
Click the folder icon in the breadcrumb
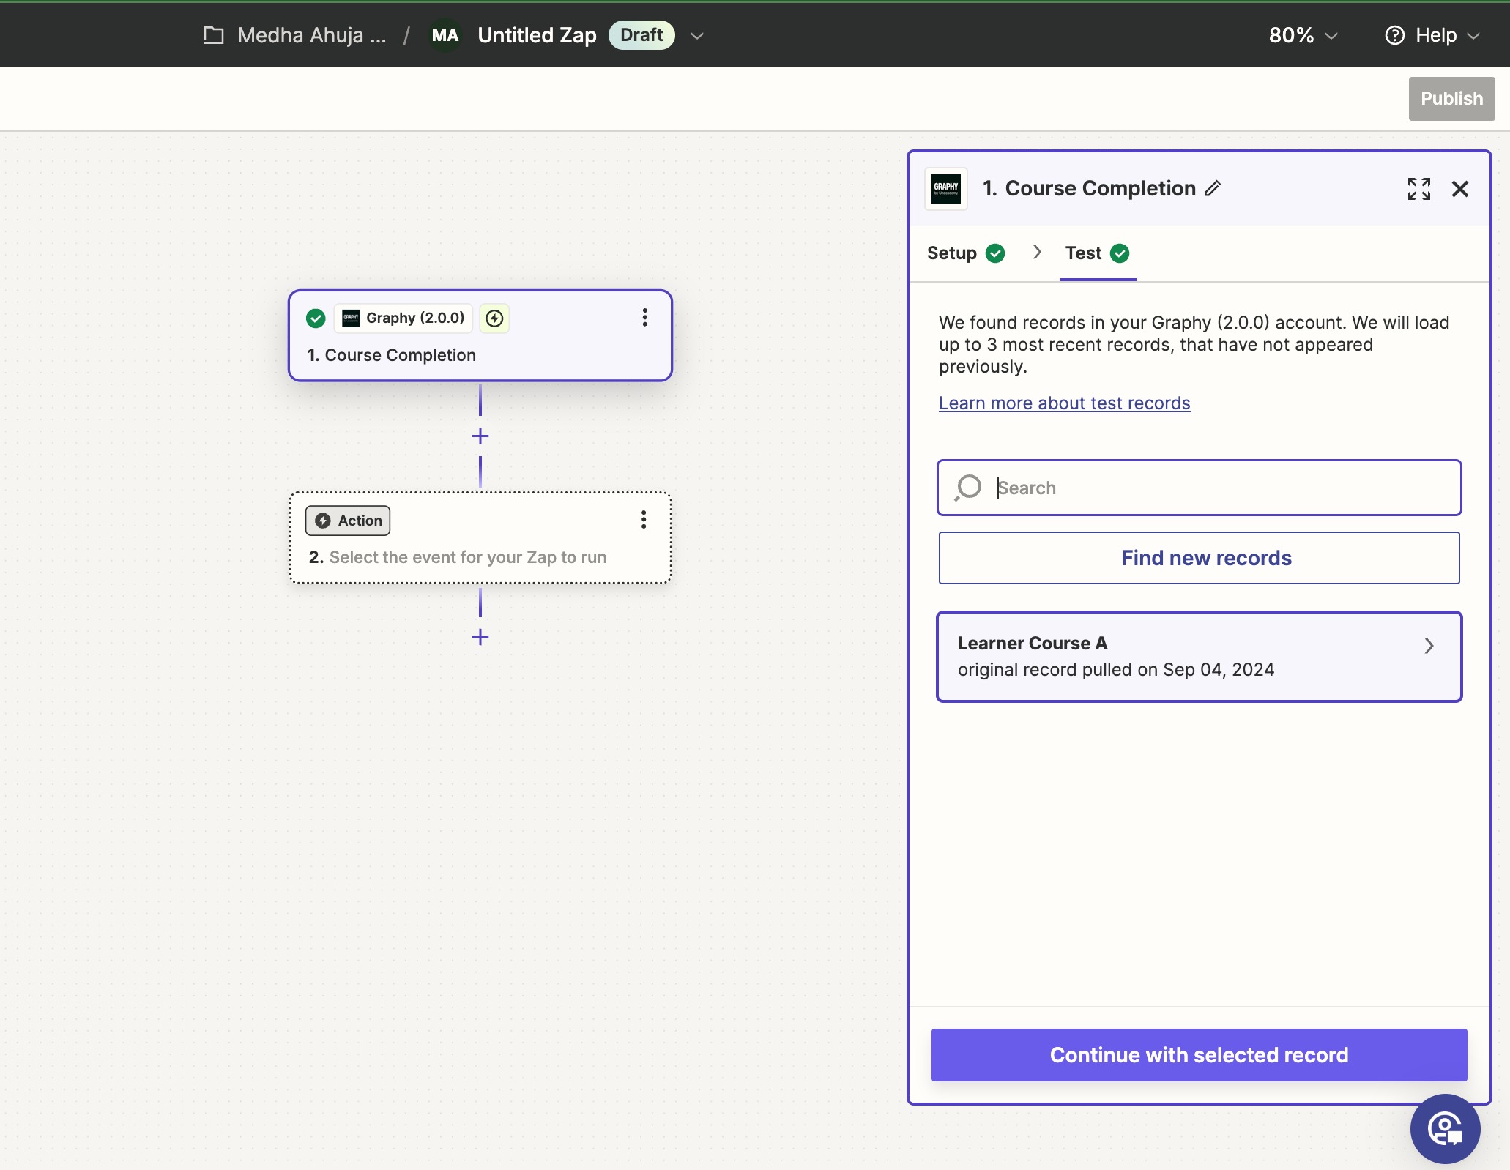(214, 35)
